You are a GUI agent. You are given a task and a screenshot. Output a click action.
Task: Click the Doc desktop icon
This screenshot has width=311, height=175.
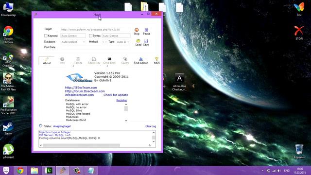299,9
